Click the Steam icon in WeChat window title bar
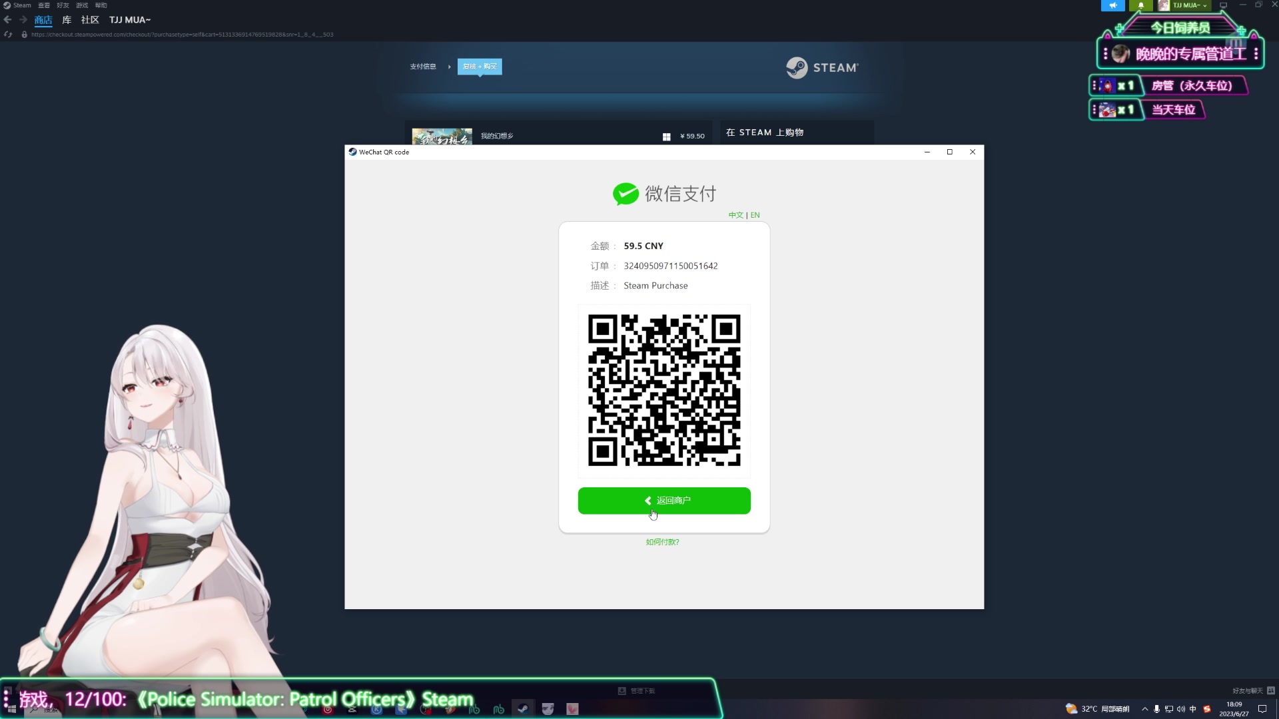Screen dimensions: 1279x719 tap(352, 152)
